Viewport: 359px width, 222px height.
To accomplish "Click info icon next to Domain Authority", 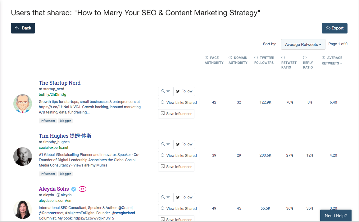I will point(230,58).
